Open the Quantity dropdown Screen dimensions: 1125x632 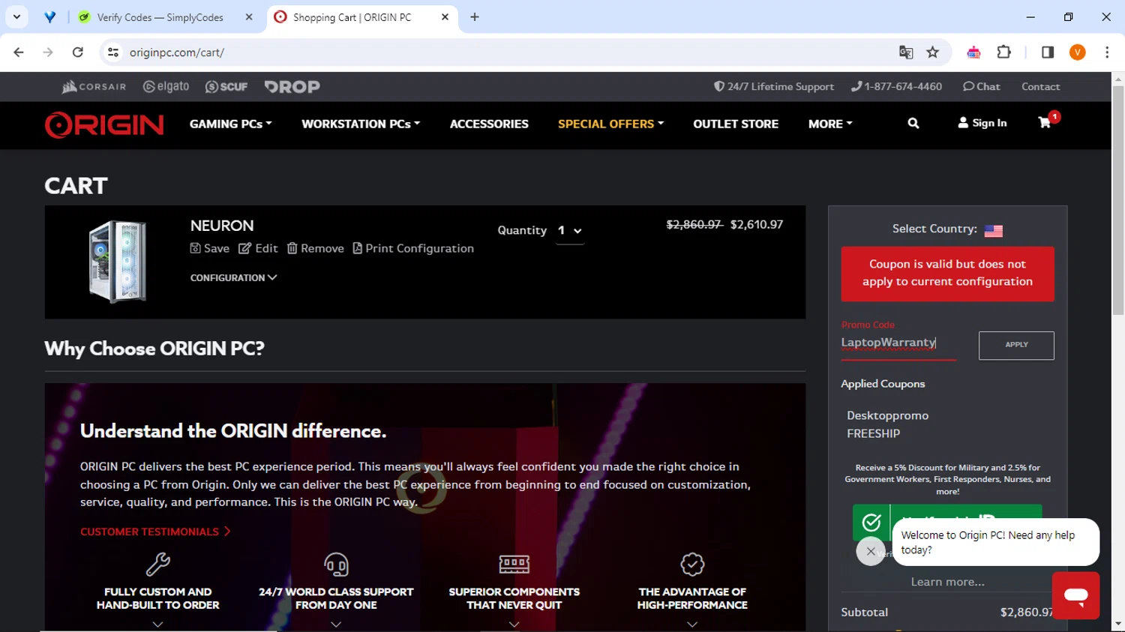coord(570,231)
